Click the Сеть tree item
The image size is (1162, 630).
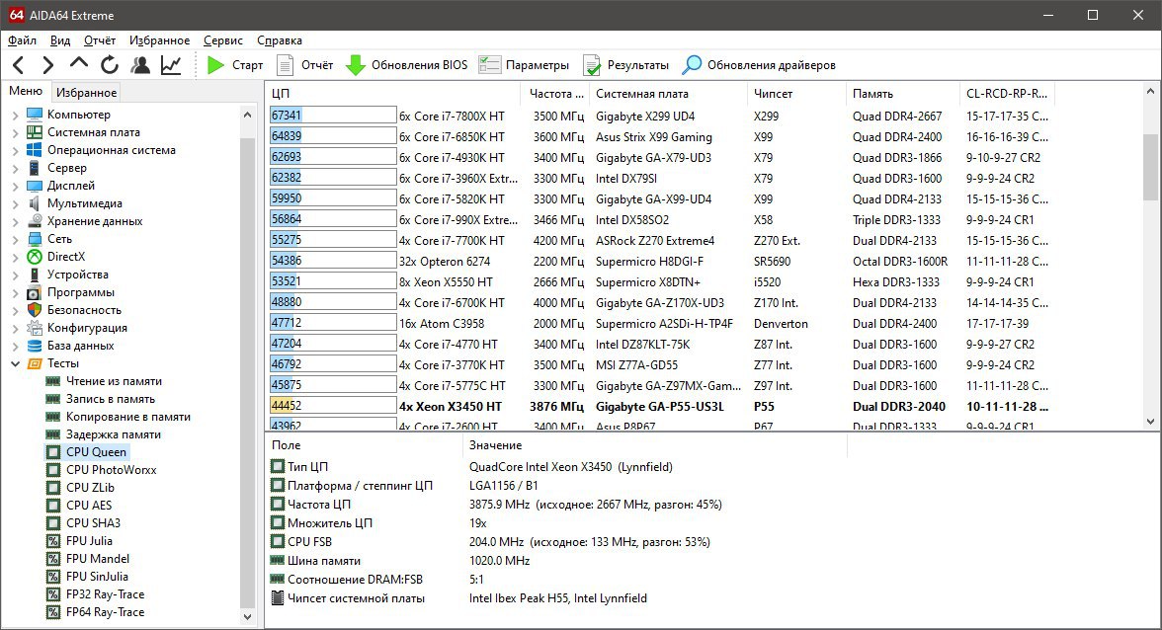59,239
